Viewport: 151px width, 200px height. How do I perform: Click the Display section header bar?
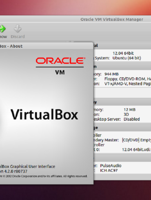122,102
